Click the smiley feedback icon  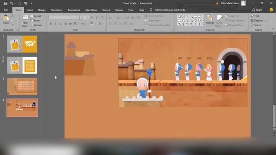click(x=271, y=10)
